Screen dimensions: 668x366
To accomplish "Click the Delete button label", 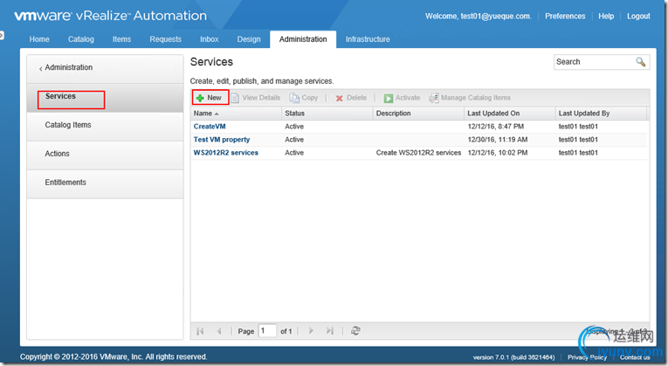I will 356,98.
